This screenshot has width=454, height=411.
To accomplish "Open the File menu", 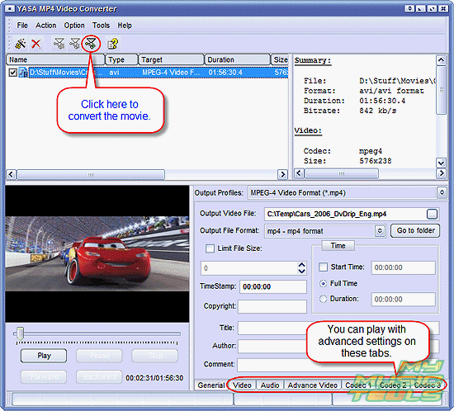I will coord(22,26).
